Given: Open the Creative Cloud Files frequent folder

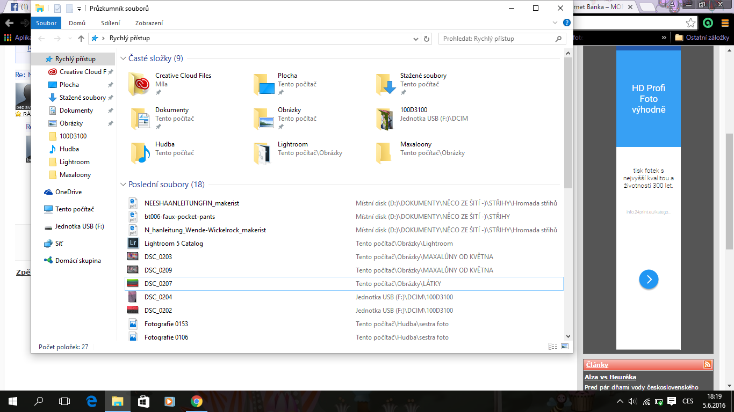Looking at the screenshot, I should point(171,84).
